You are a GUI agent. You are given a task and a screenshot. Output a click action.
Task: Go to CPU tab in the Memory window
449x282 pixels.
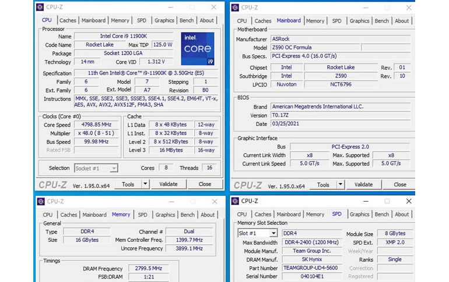click(x=48, y=214)
